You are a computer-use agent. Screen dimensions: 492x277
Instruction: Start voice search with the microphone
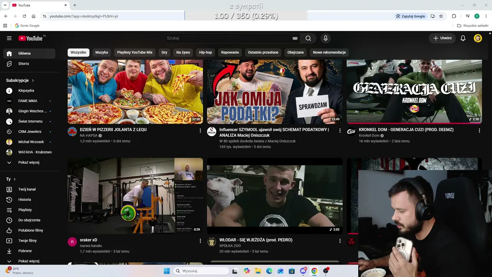pyautogui.click(x=326, y=38)
